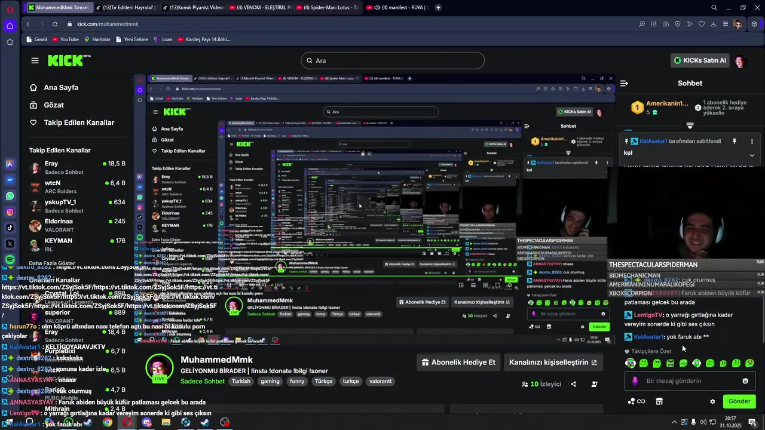
Task: Open Instagram in the Opera sidebar
Action: 10,212
